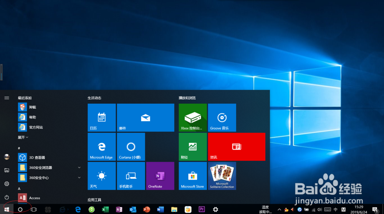
Task: Launch Word from the taskbar
Action: pos(161,209)
